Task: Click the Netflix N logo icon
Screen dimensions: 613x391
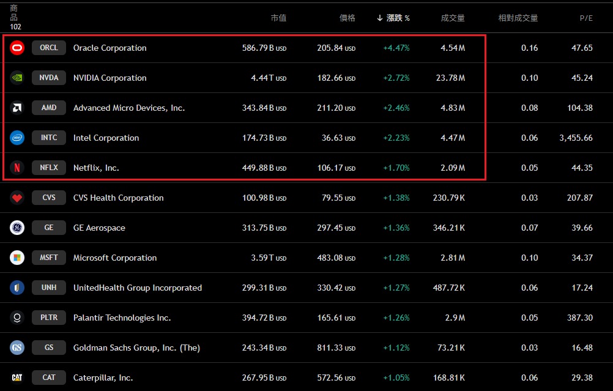Action: [17, 168]
